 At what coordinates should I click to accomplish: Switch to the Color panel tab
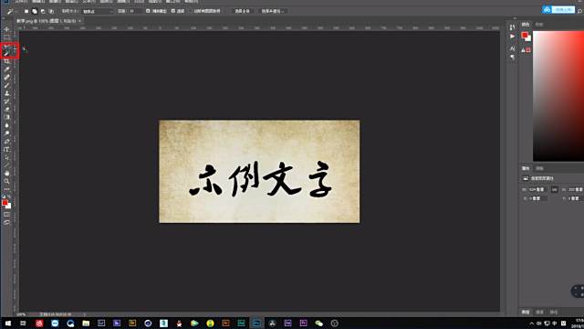tap(526, 25)
